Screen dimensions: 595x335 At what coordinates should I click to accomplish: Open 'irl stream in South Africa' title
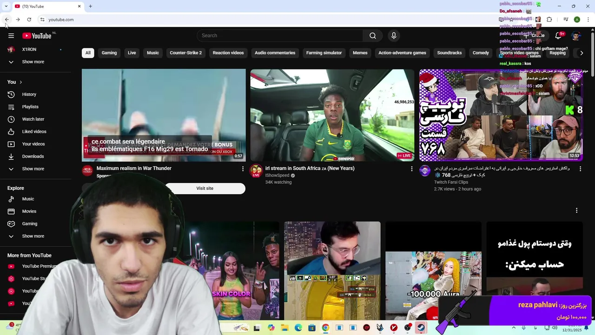310,168
